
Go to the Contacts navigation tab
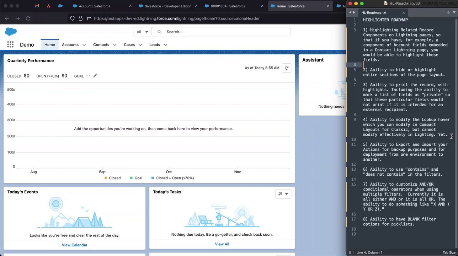101,45
